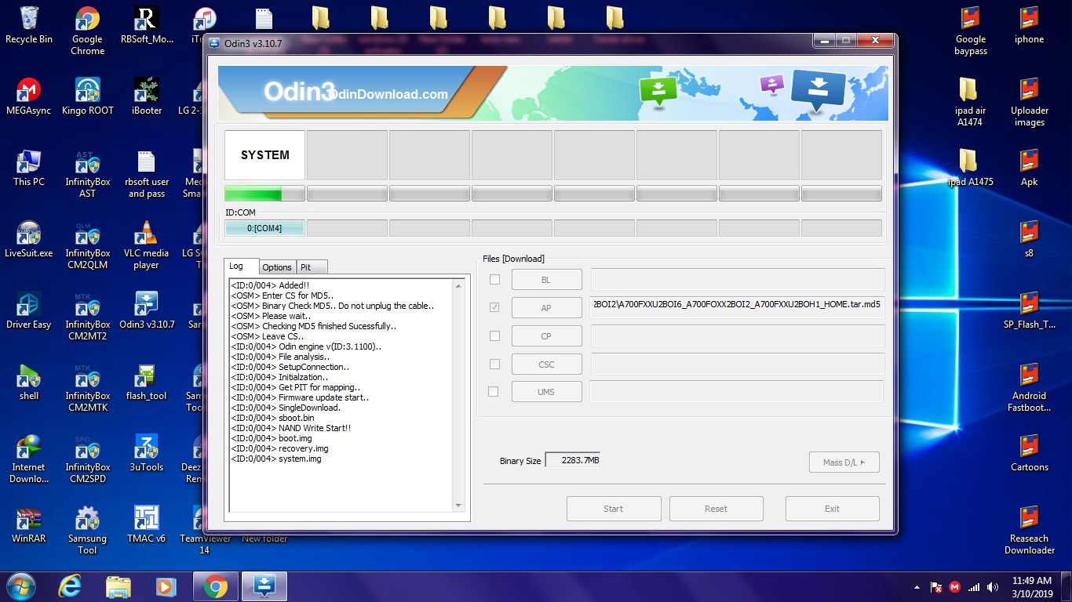Open Android Fastboot desktop item
1072x602 pixels.
(1029, 388)
